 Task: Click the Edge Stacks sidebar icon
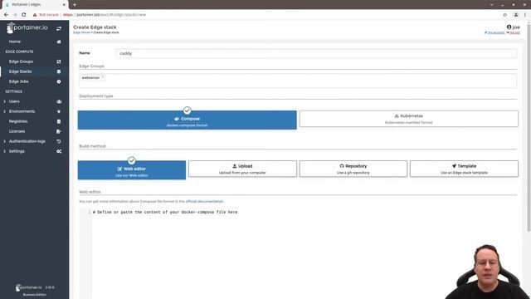59,71
